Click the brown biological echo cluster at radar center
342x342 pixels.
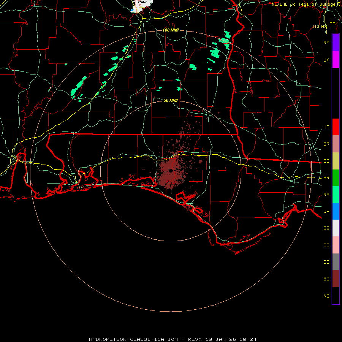pyautogui.click(x=171, y=171)
